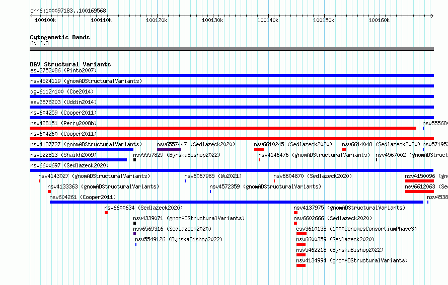This screenshot has height=285, width=448.
Task: Open esv3610138 (1000GenomesConsortiumPhase3) label
Action: tap(356, 229)
